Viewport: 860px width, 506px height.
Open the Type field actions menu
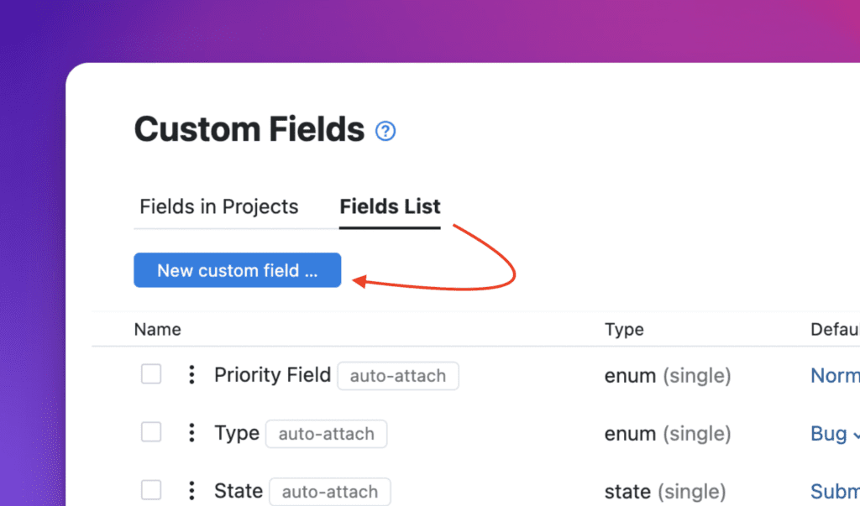click(x=191, y=433)
